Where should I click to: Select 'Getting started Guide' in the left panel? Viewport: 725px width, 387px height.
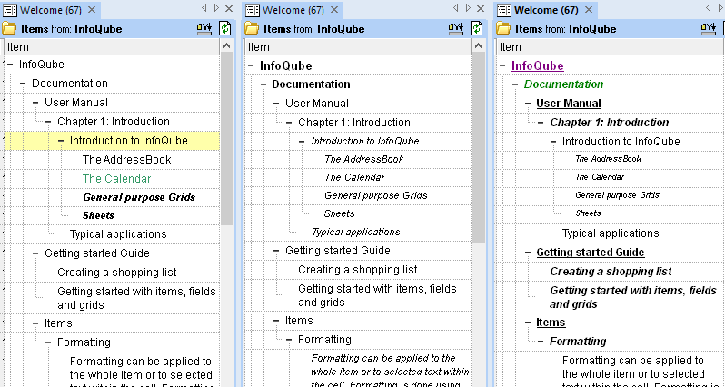(x=97, y=253)
